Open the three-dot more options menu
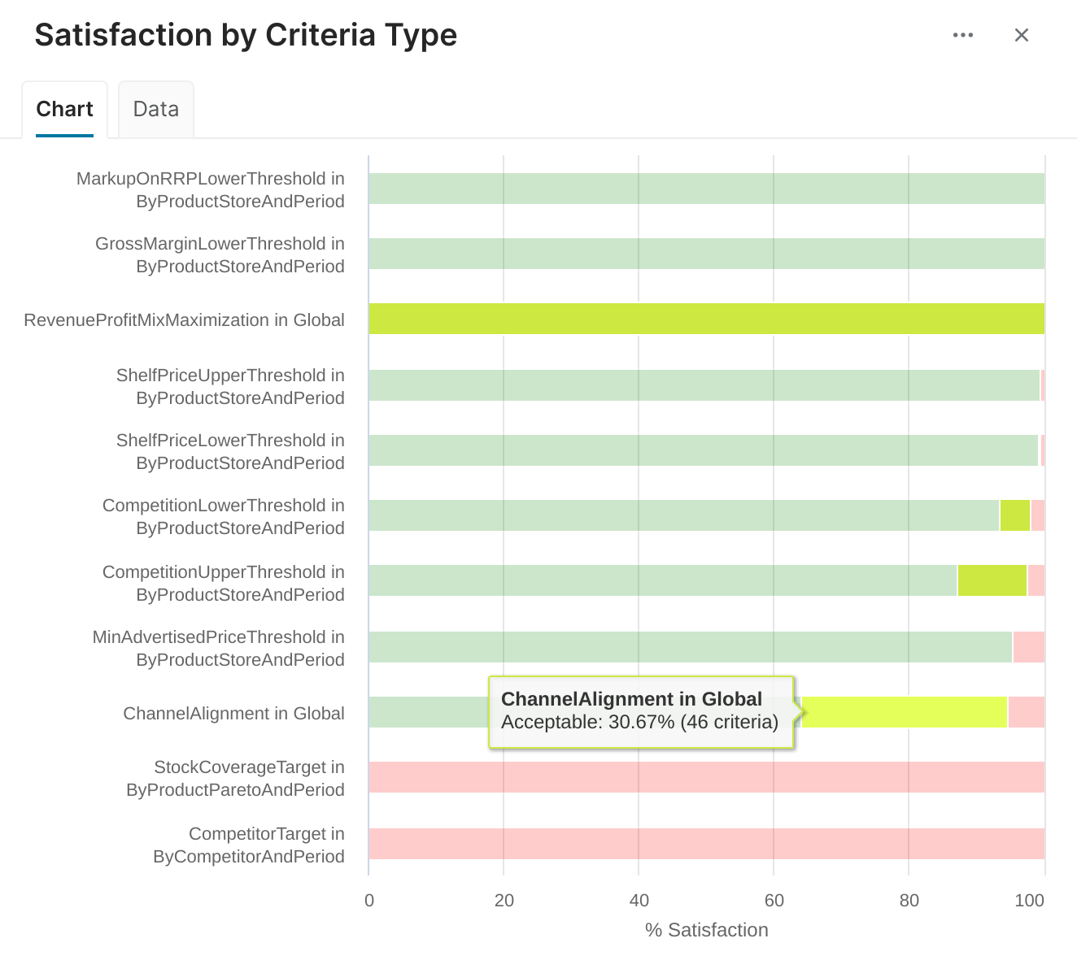1077x960 pixels. (x=963, y=35)
